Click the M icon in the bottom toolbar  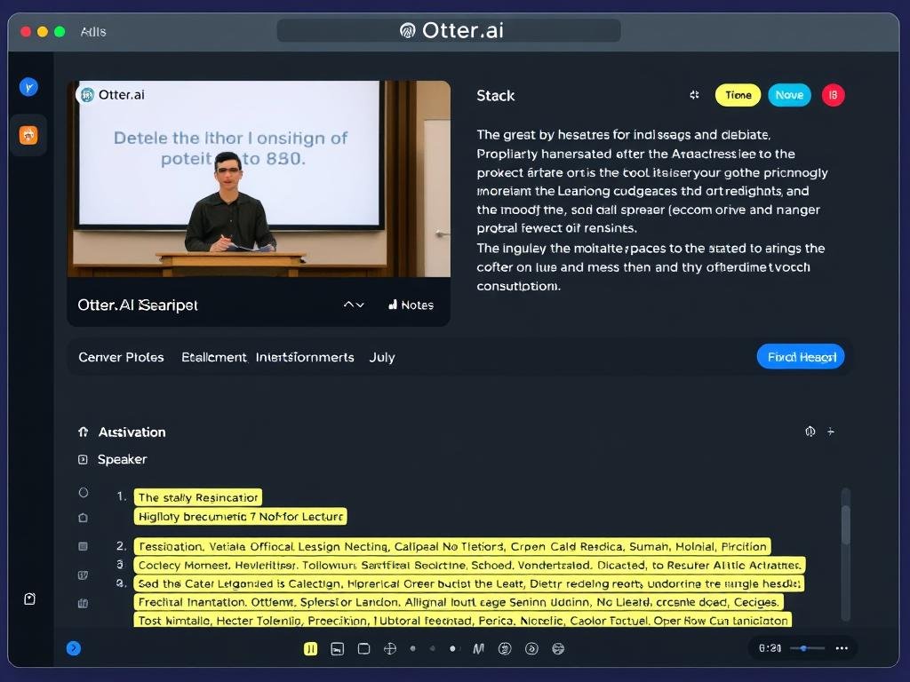coord(478,648)
